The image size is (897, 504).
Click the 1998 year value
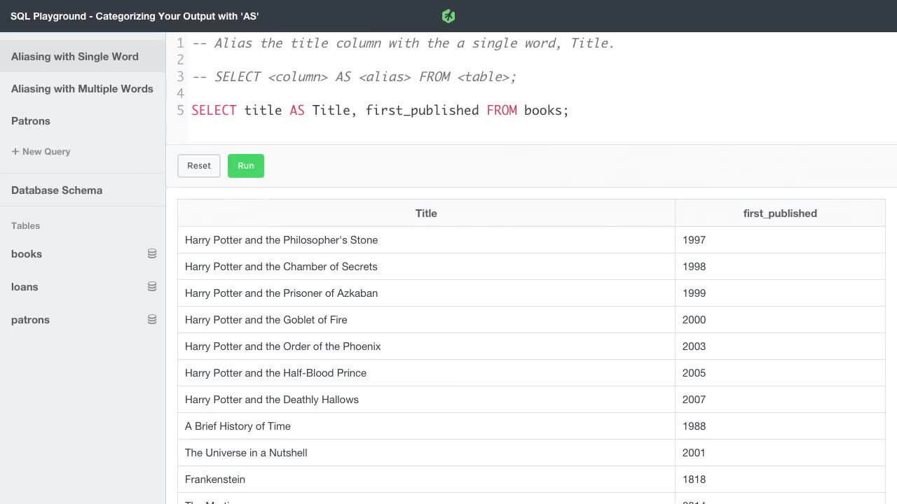(x=694, y=267)
